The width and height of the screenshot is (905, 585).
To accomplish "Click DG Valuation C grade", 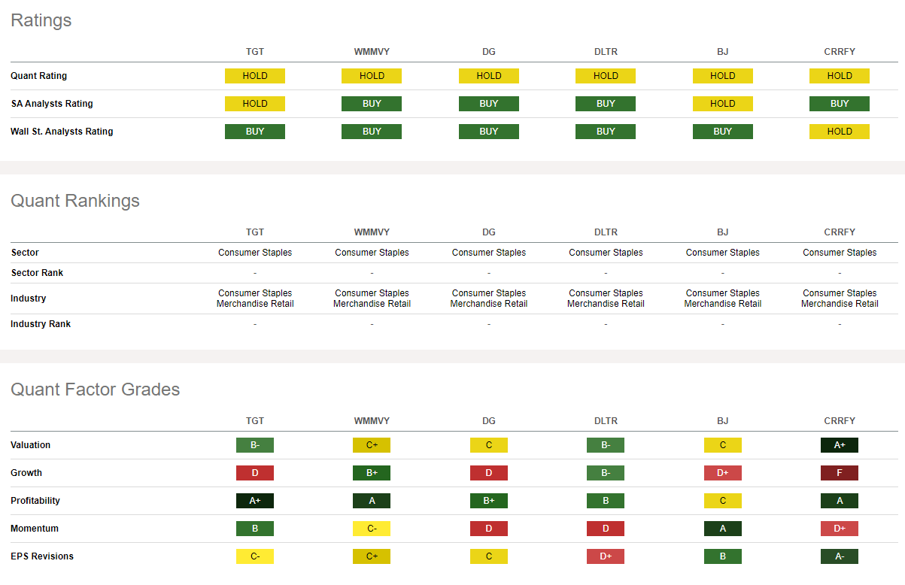I will [x=489, y=445].
